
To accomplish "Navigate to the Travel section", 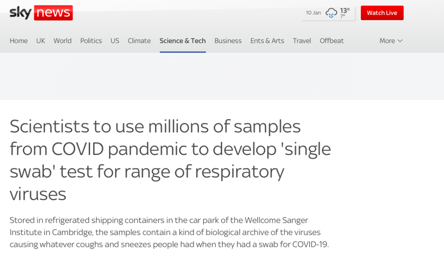I will click(x=302, y=41).
